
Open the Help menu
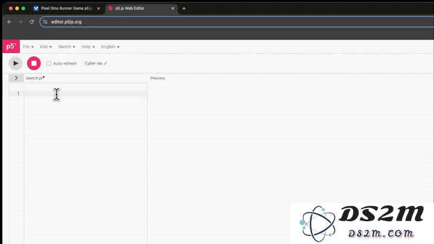click(88, 47)
